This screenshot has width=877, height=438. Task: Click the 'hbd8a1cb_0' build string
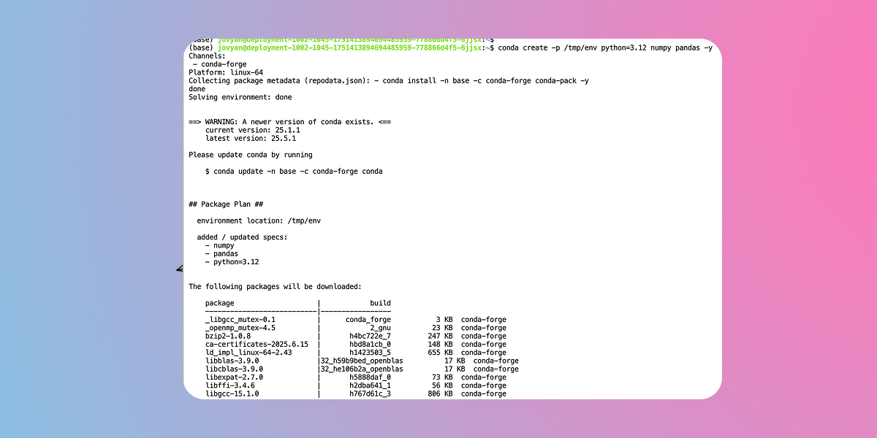(371, 344)
